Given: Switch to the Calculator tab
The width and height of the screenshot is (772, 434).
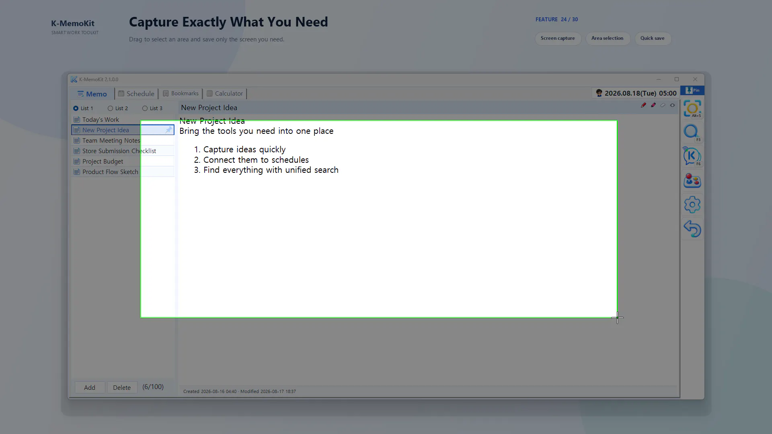Looking at the screenshot, I should point(225,94).
